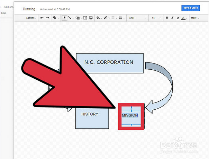Click the Zoom magnifier tool

pyautogui.click(x=55, y=18)
